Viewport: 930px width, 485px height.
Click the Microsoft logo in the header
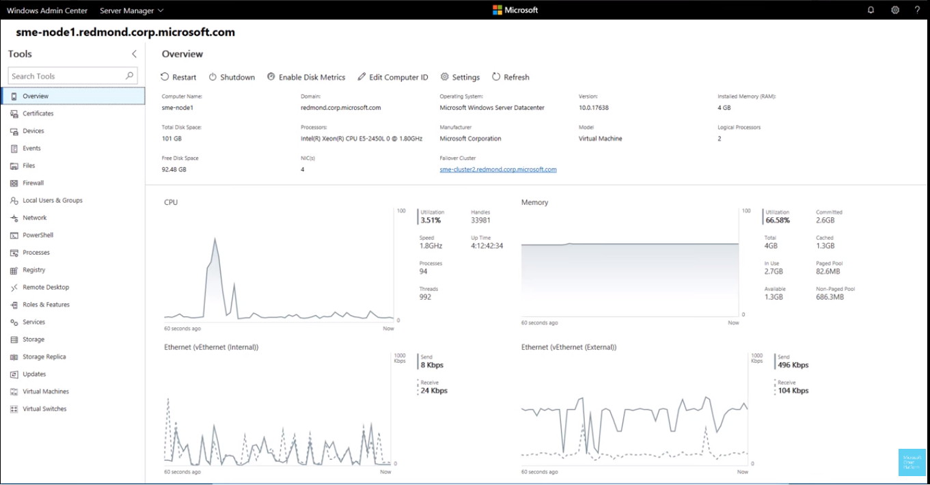click(x=515, y=10)
